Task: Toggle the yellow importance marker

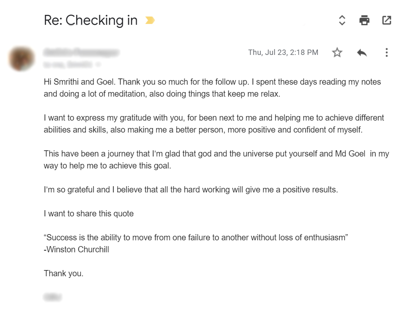Action: [x=150, y=20]
